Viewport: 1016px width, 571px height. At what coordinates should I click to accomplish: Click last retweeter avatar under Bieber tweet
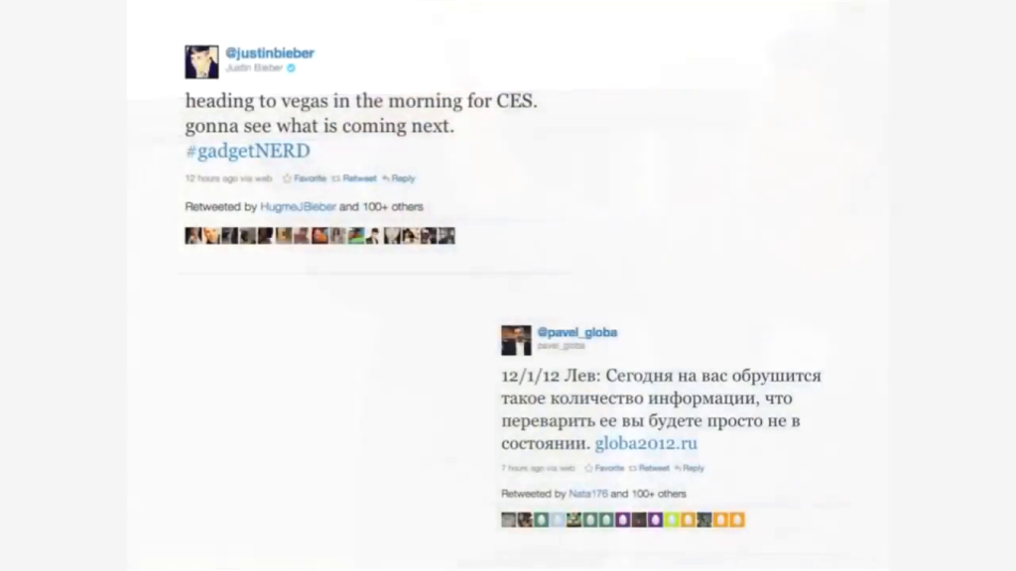(x=446, y=236)
